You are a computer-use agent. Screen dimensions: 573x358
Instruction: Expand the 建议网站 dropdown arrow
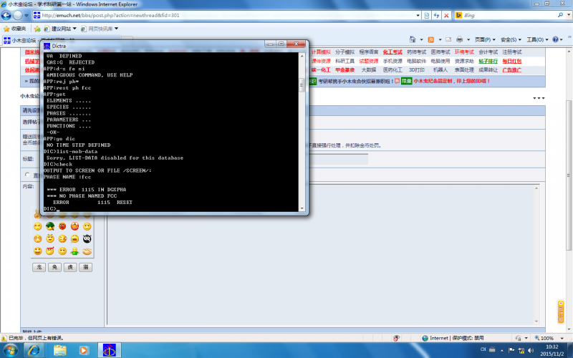click(x=74, y=29)
